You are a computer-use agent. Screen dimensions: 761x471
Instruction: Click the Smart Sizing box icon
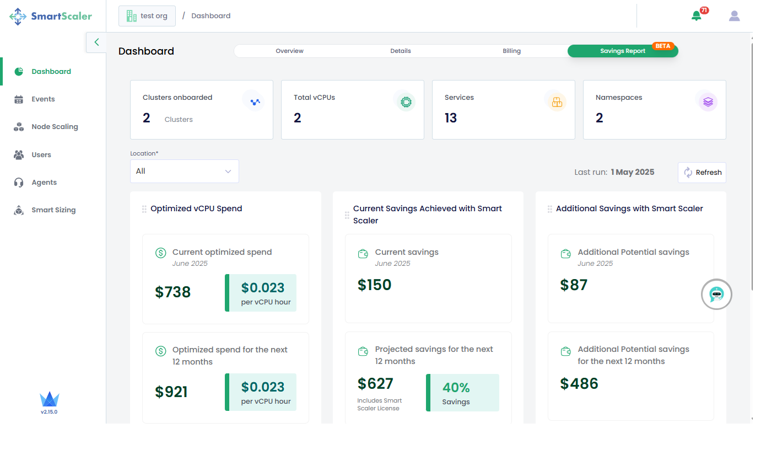[x=19, y=210]
